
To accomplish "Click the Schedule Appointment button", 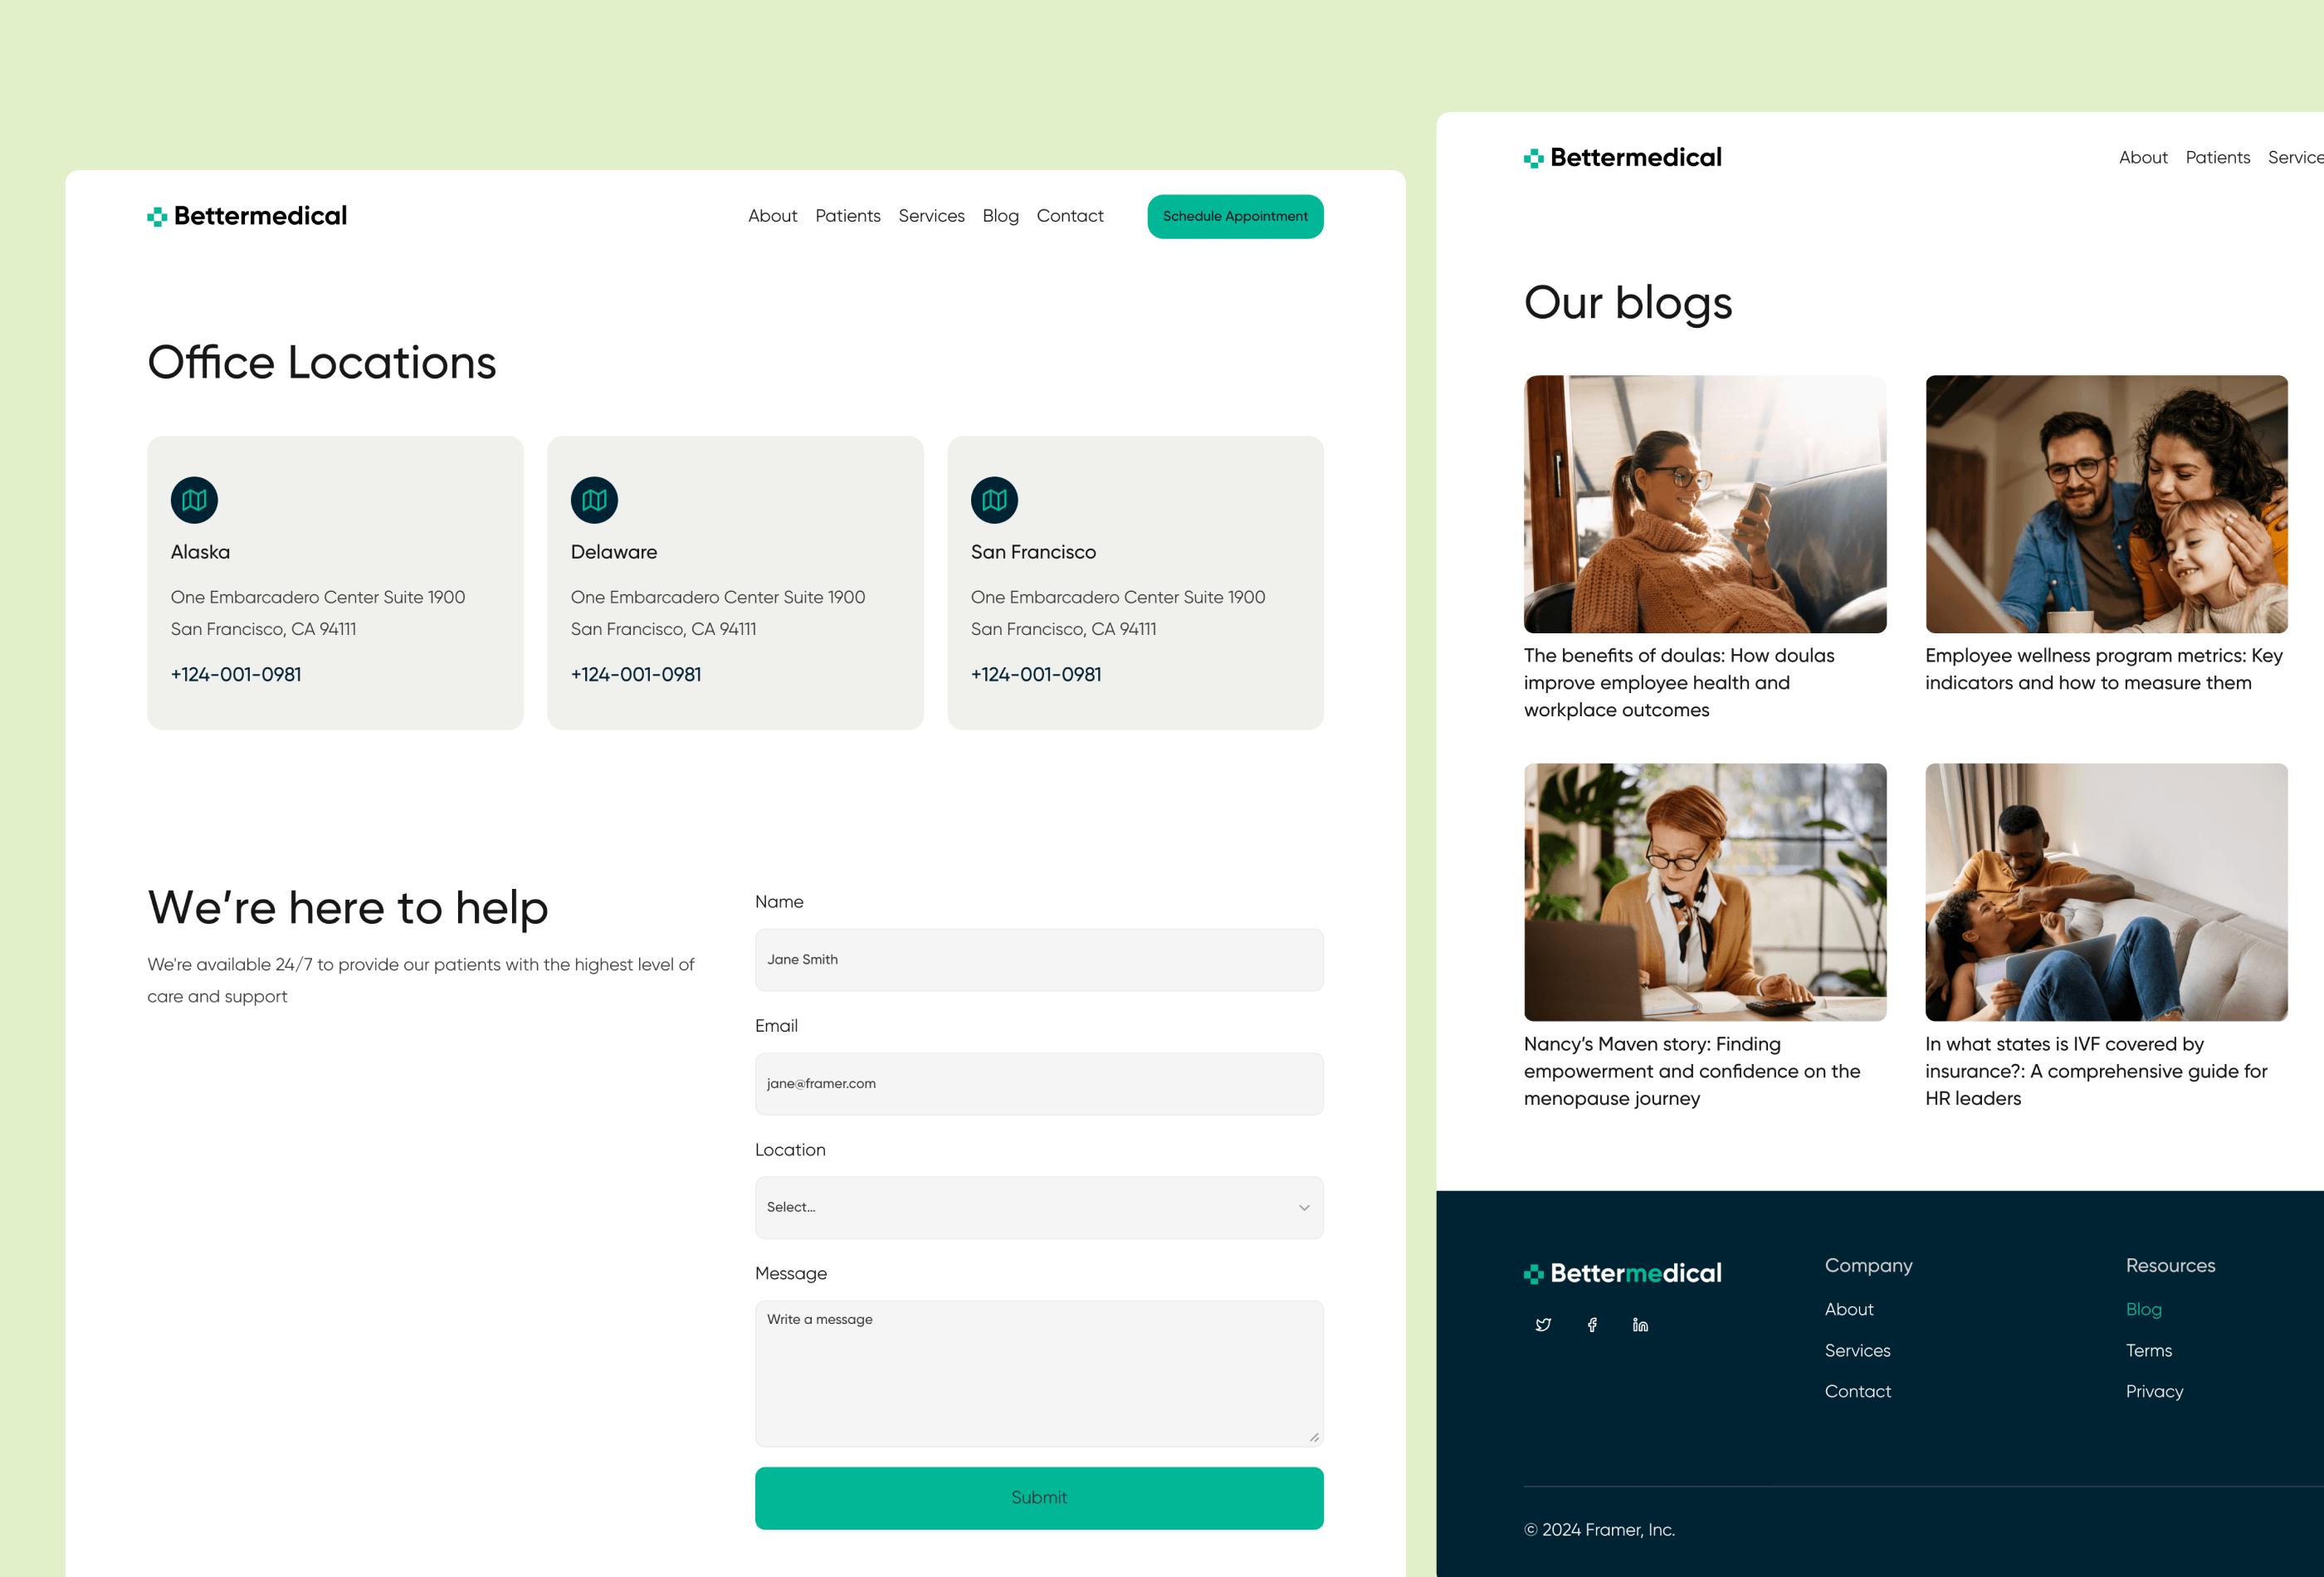I will tap(1233, 217).
